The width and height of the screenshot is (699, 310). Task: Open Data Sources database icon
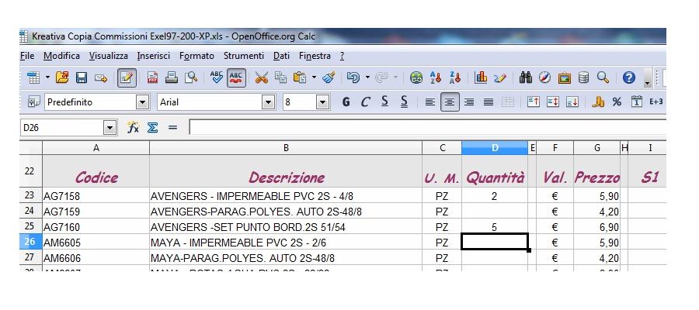[x=583, y=77]
